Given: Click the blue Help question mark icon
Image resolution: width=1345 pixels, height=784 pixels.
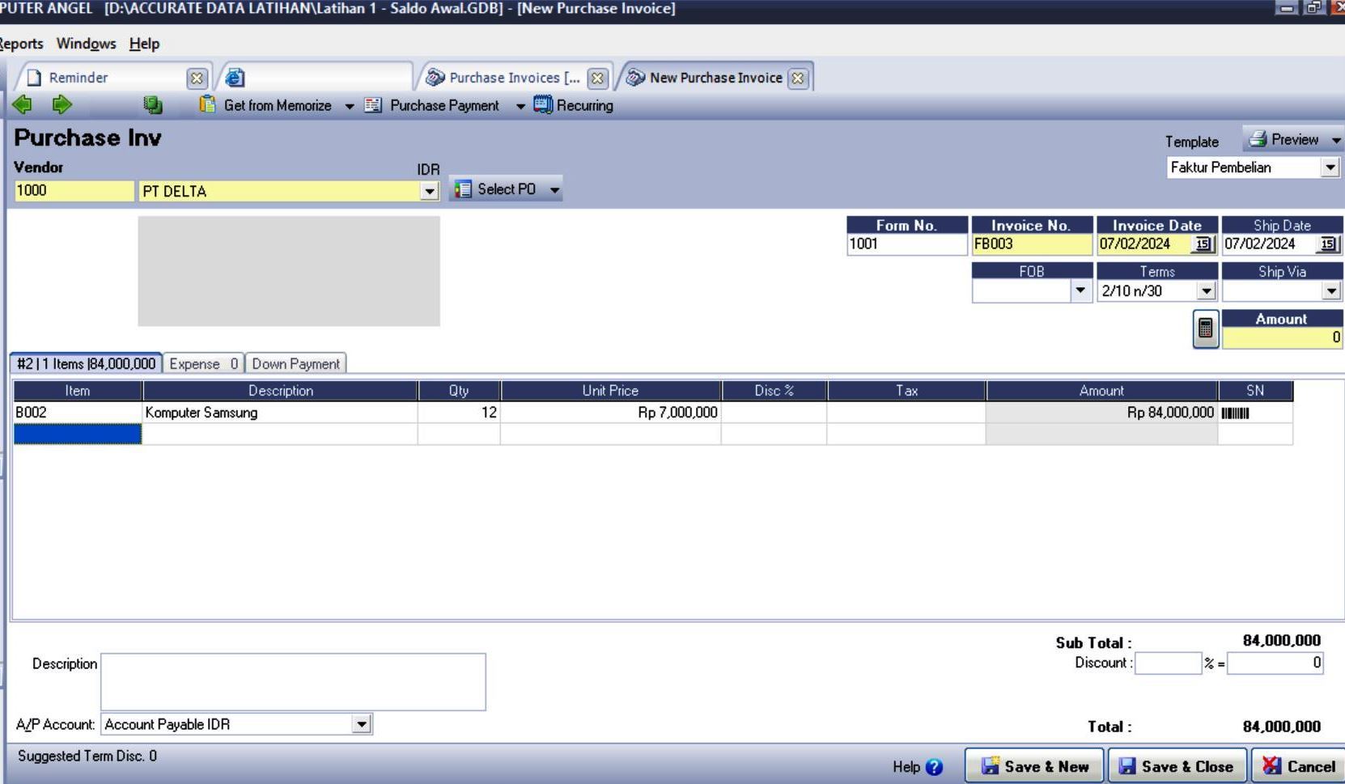Looking at the screenshot, I should [x=934, y=767].
